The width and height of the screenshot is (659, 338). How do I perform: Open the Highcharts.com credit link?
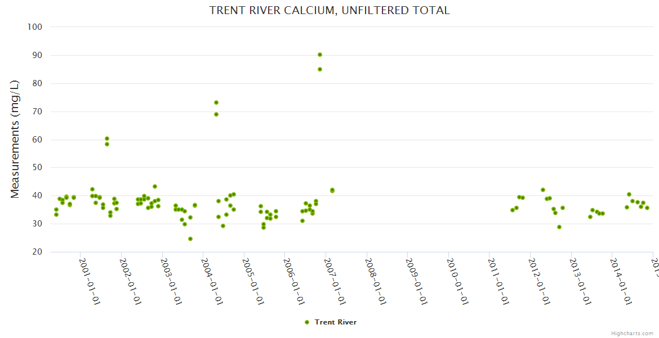pyautogui.click(x=632, y=333)
